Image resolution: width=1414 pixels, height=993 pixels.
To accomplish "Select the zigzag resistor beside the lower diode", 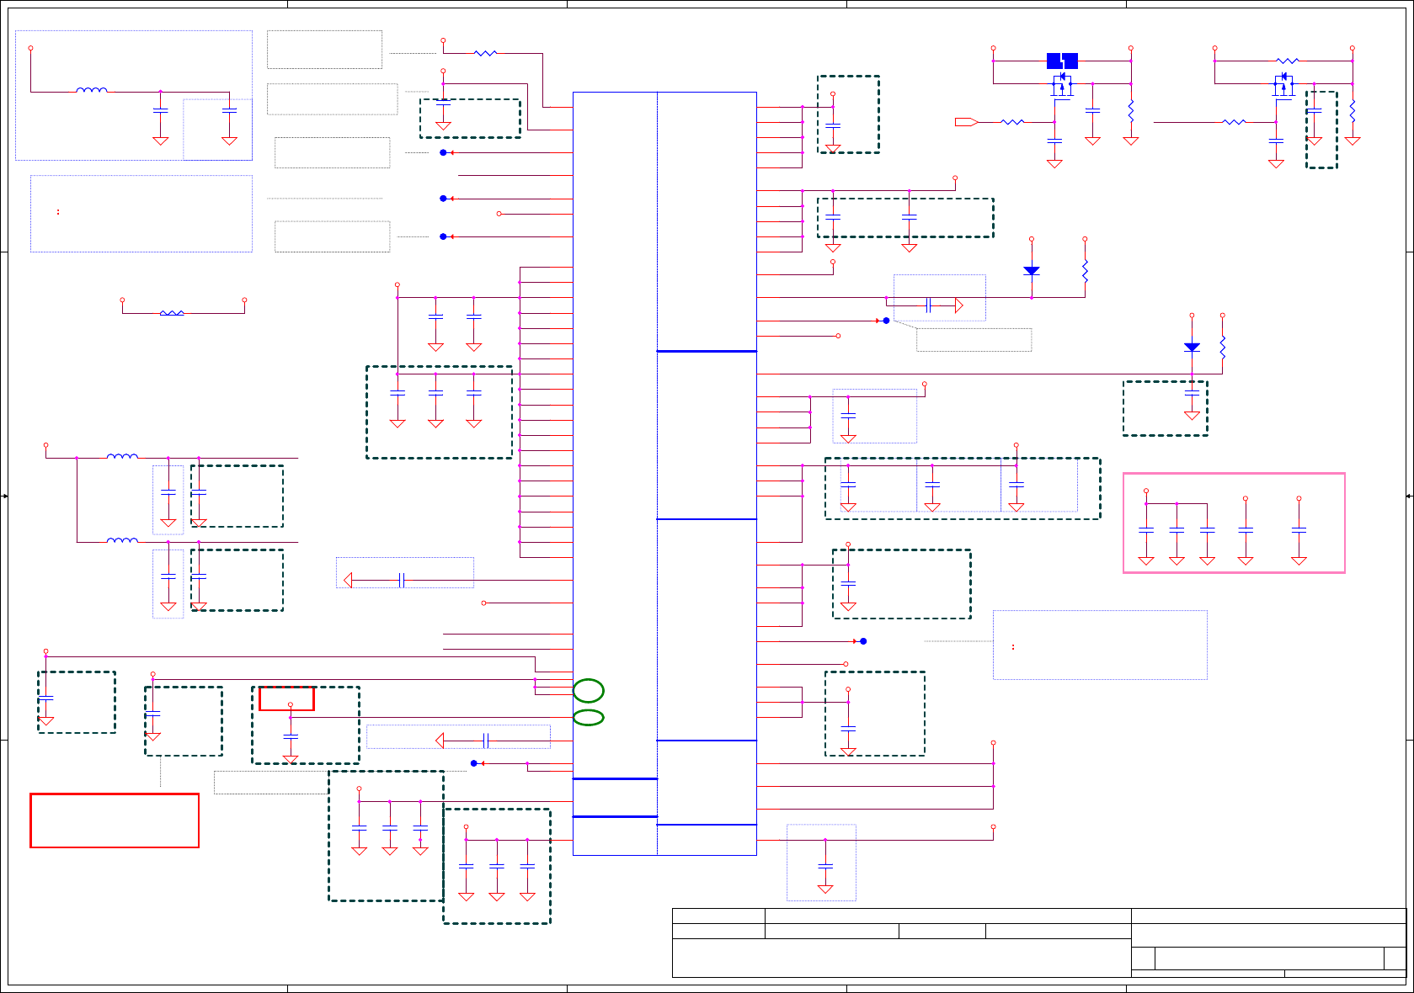I will [x=1223, y=347].
